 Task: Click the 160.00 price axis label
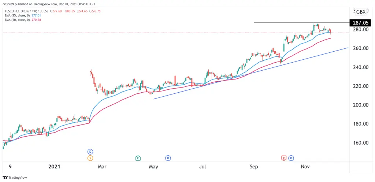point(360,143)
